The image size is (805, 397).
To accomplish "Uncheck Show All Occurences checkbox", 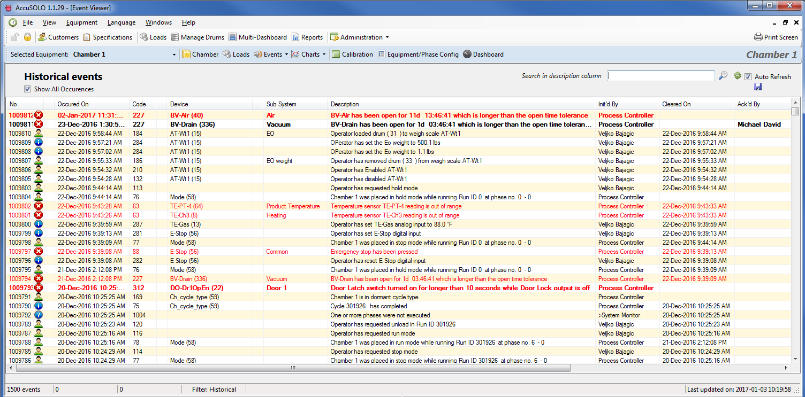I will click(28, 89).
